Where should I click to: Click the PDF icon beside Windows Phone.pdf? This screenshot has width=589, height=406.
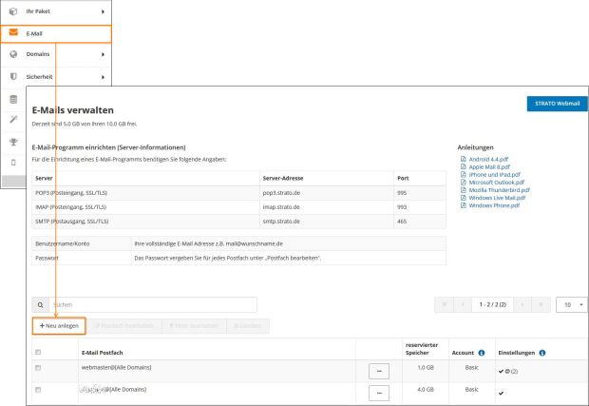(x=464, y=205)
